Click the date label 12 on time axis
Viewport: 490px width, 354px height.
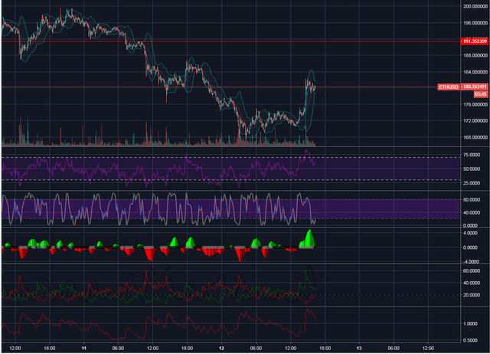(x=221, y=348)
